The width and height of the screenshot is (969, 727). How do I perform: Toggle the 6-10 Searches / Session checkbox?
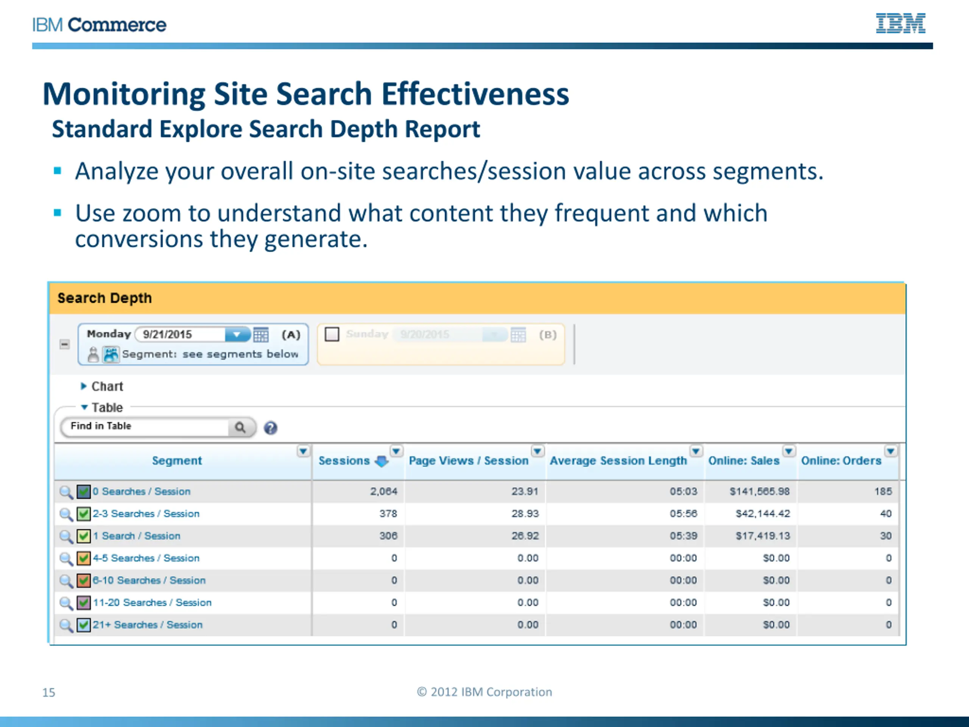click(x=83, y=580)
